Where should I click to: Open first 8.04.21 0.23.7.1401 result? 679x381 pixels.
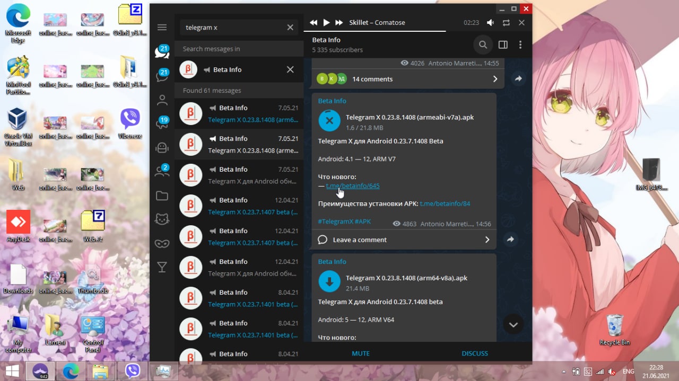pyautogui.click(x=239, y=298)
